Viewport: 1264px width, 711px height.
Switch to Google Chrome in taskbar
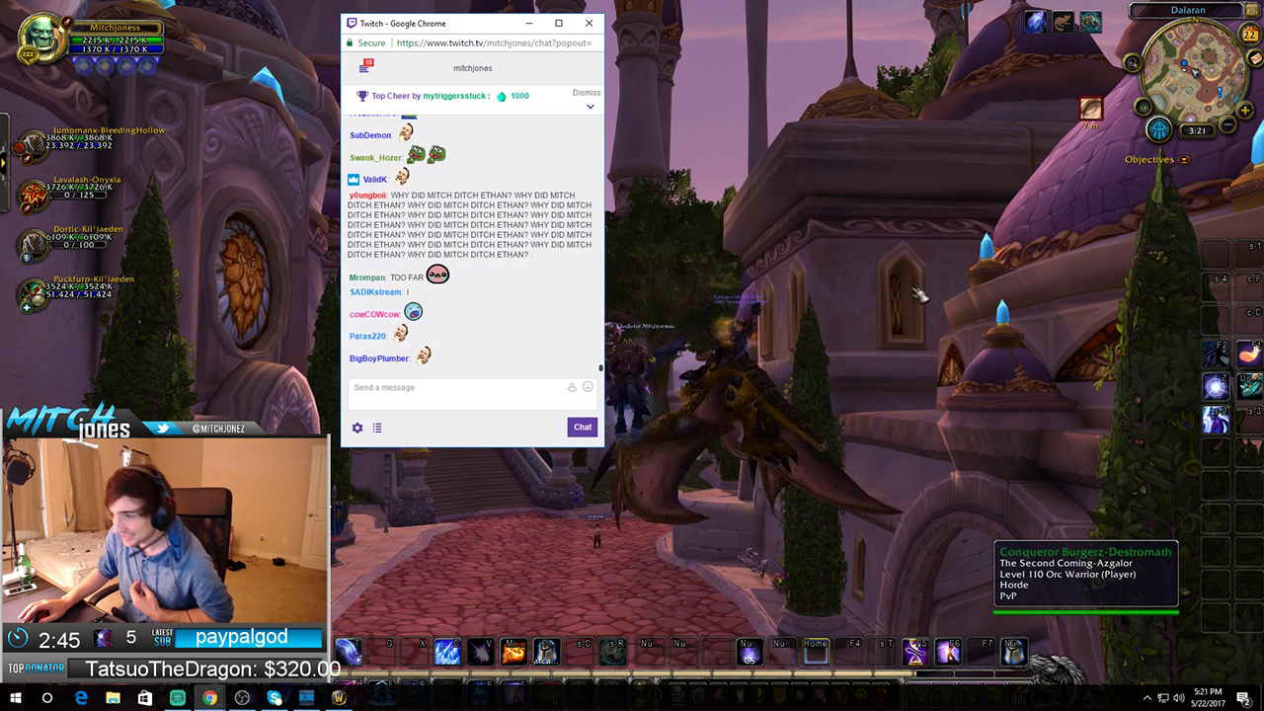tap(210, 698)
